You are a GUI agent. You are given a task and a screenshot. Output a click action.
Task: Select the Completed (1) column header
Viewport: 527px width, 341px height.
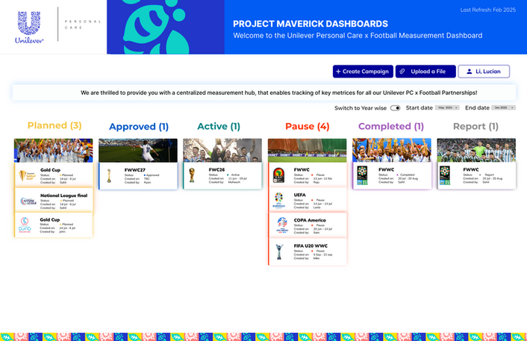(391, 126)
